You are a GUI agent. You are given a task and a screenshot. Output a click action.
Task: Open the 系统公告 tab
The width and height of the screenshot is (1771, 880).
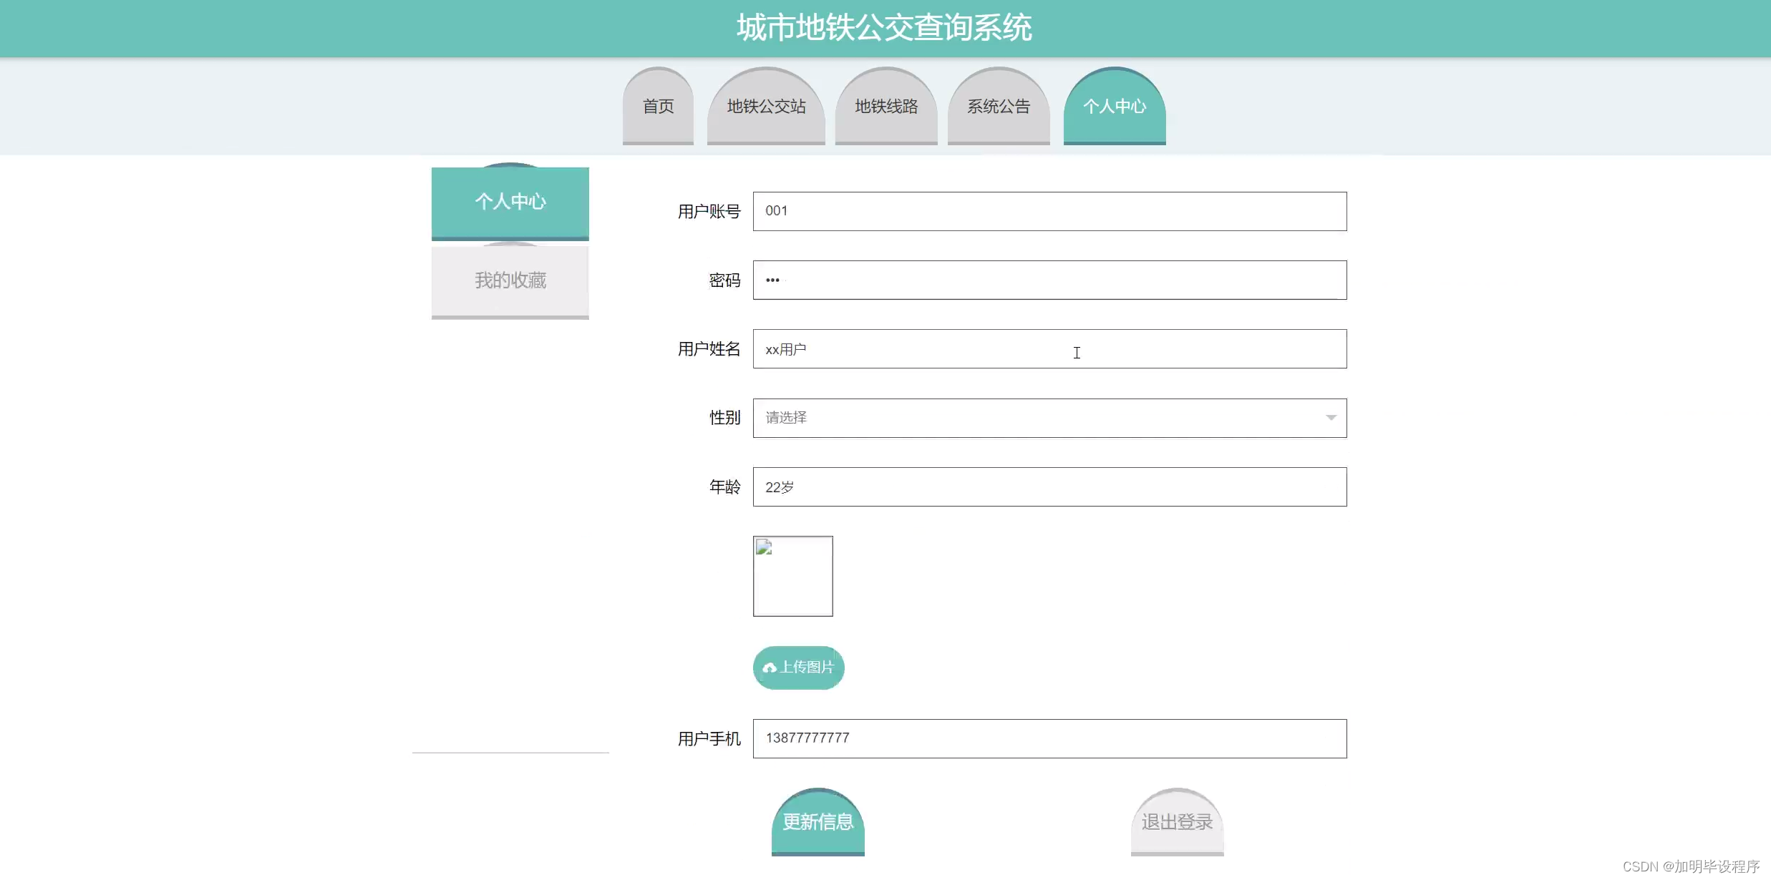999,107
